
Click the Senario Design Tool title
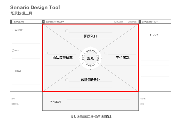[x=35, y=8]
